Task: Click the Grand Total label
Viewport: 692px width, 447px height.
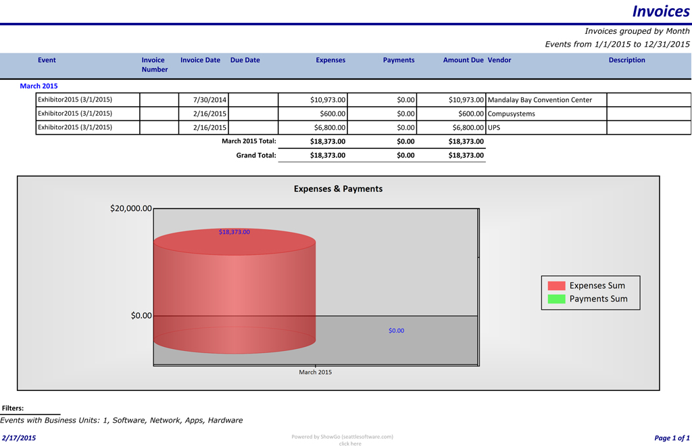Action: coord(256,156)
